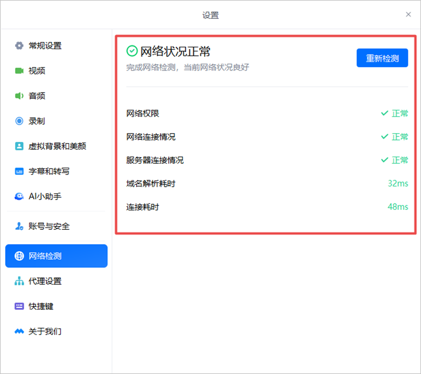
Task: Open the Recording circle icon
Action: (x=19, y=121)
